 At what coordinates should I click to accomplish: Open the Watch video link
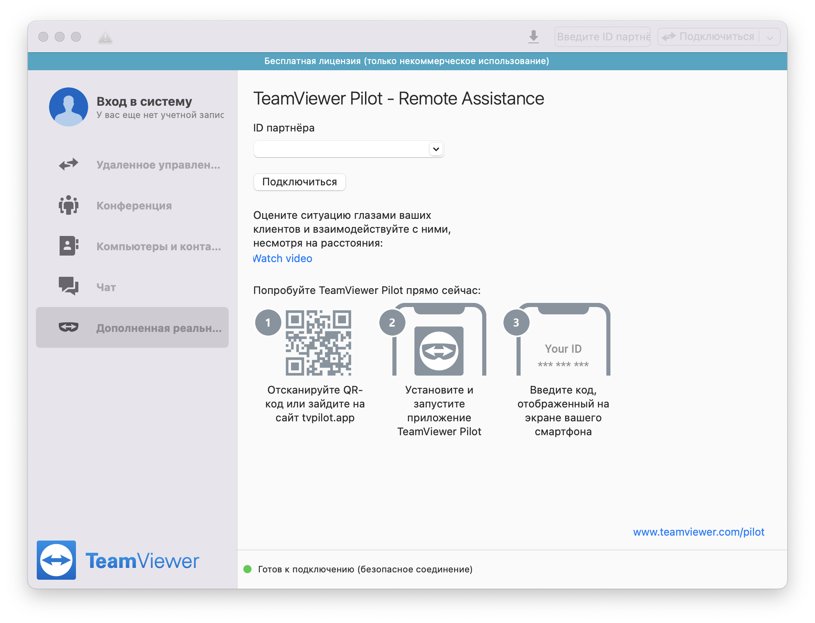283,258
